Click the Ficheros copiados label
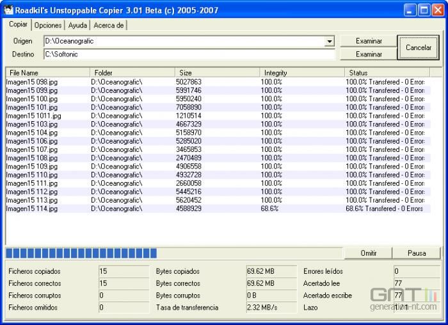Screen dimensions: 448x325 pos(35,271)
